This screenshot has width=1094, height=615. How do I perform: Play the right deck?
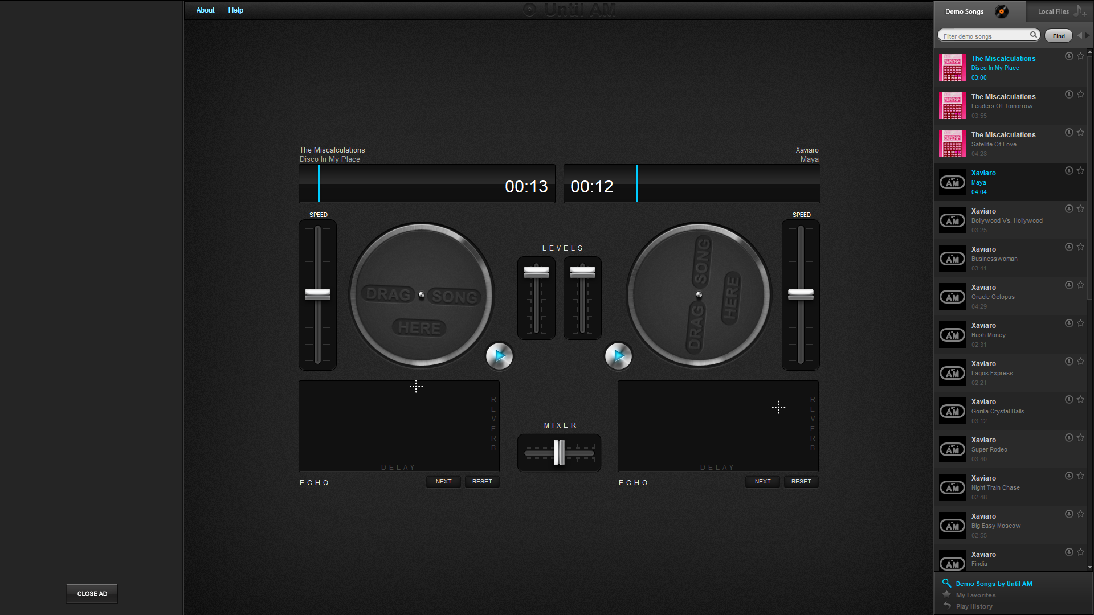click(x=618, y=356)
